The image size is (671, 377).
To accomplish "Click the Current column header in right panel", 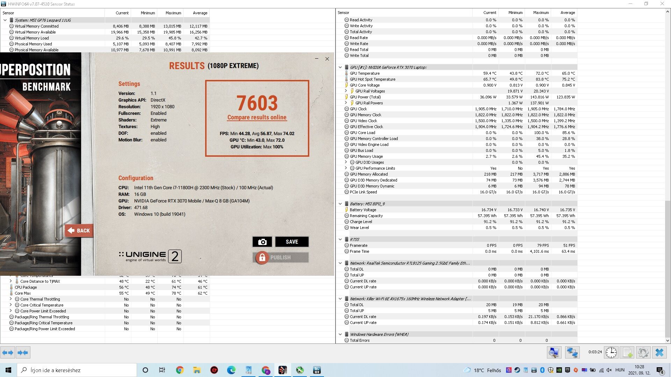I will point(485,13).
